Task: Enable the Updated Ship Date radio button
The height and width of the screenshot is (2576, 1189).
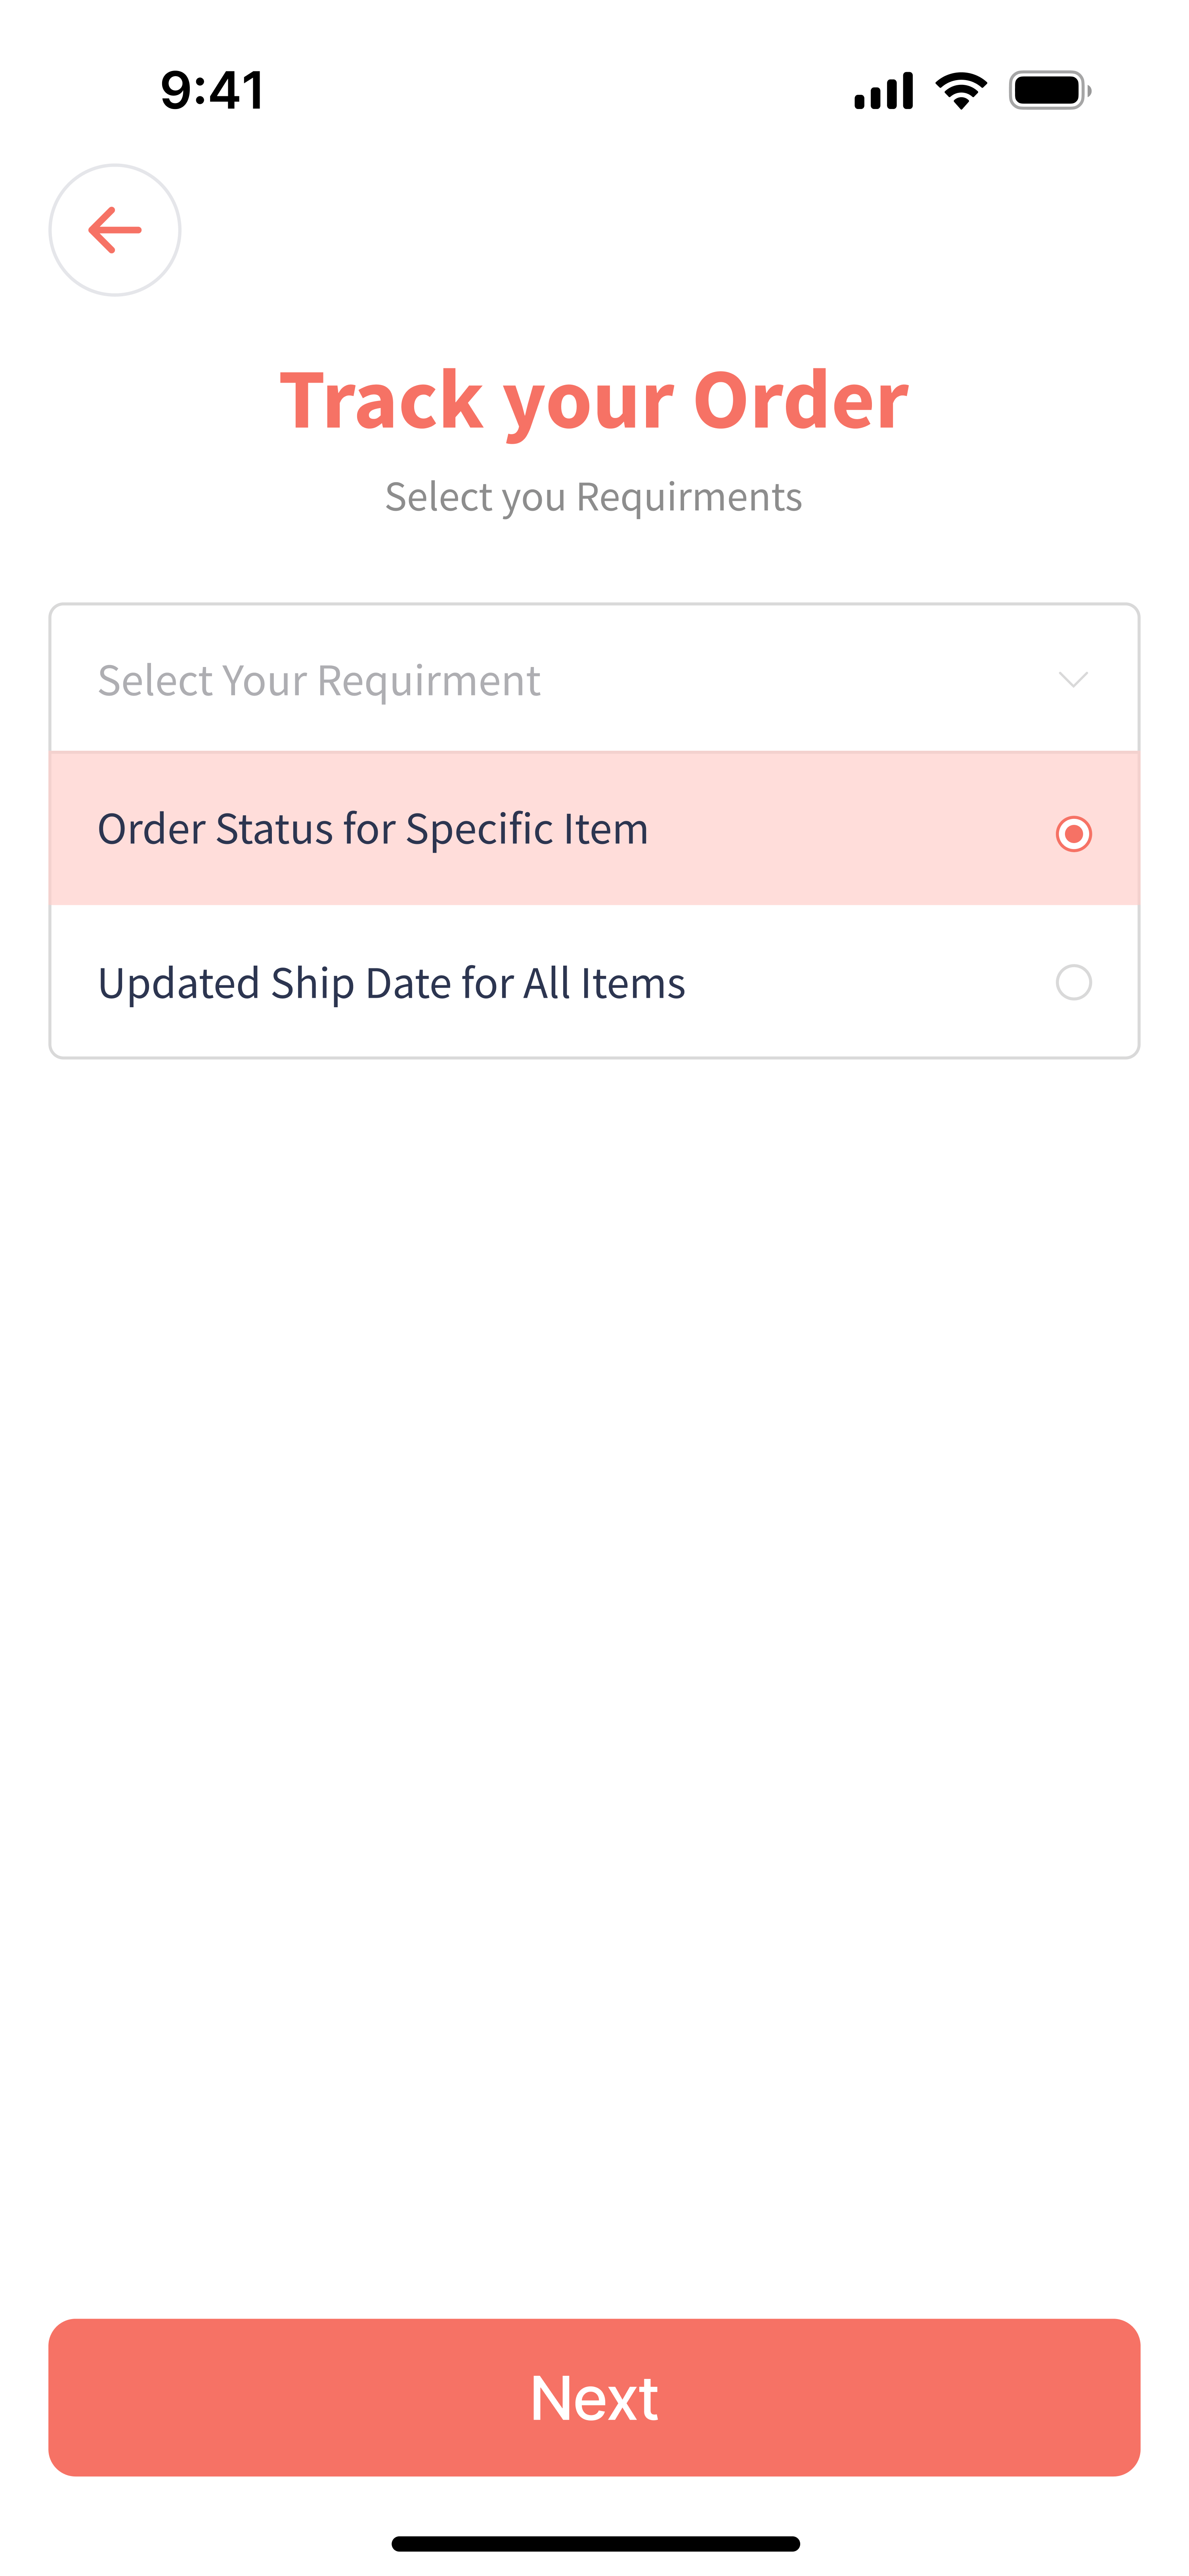Action: click(1073, 982)
